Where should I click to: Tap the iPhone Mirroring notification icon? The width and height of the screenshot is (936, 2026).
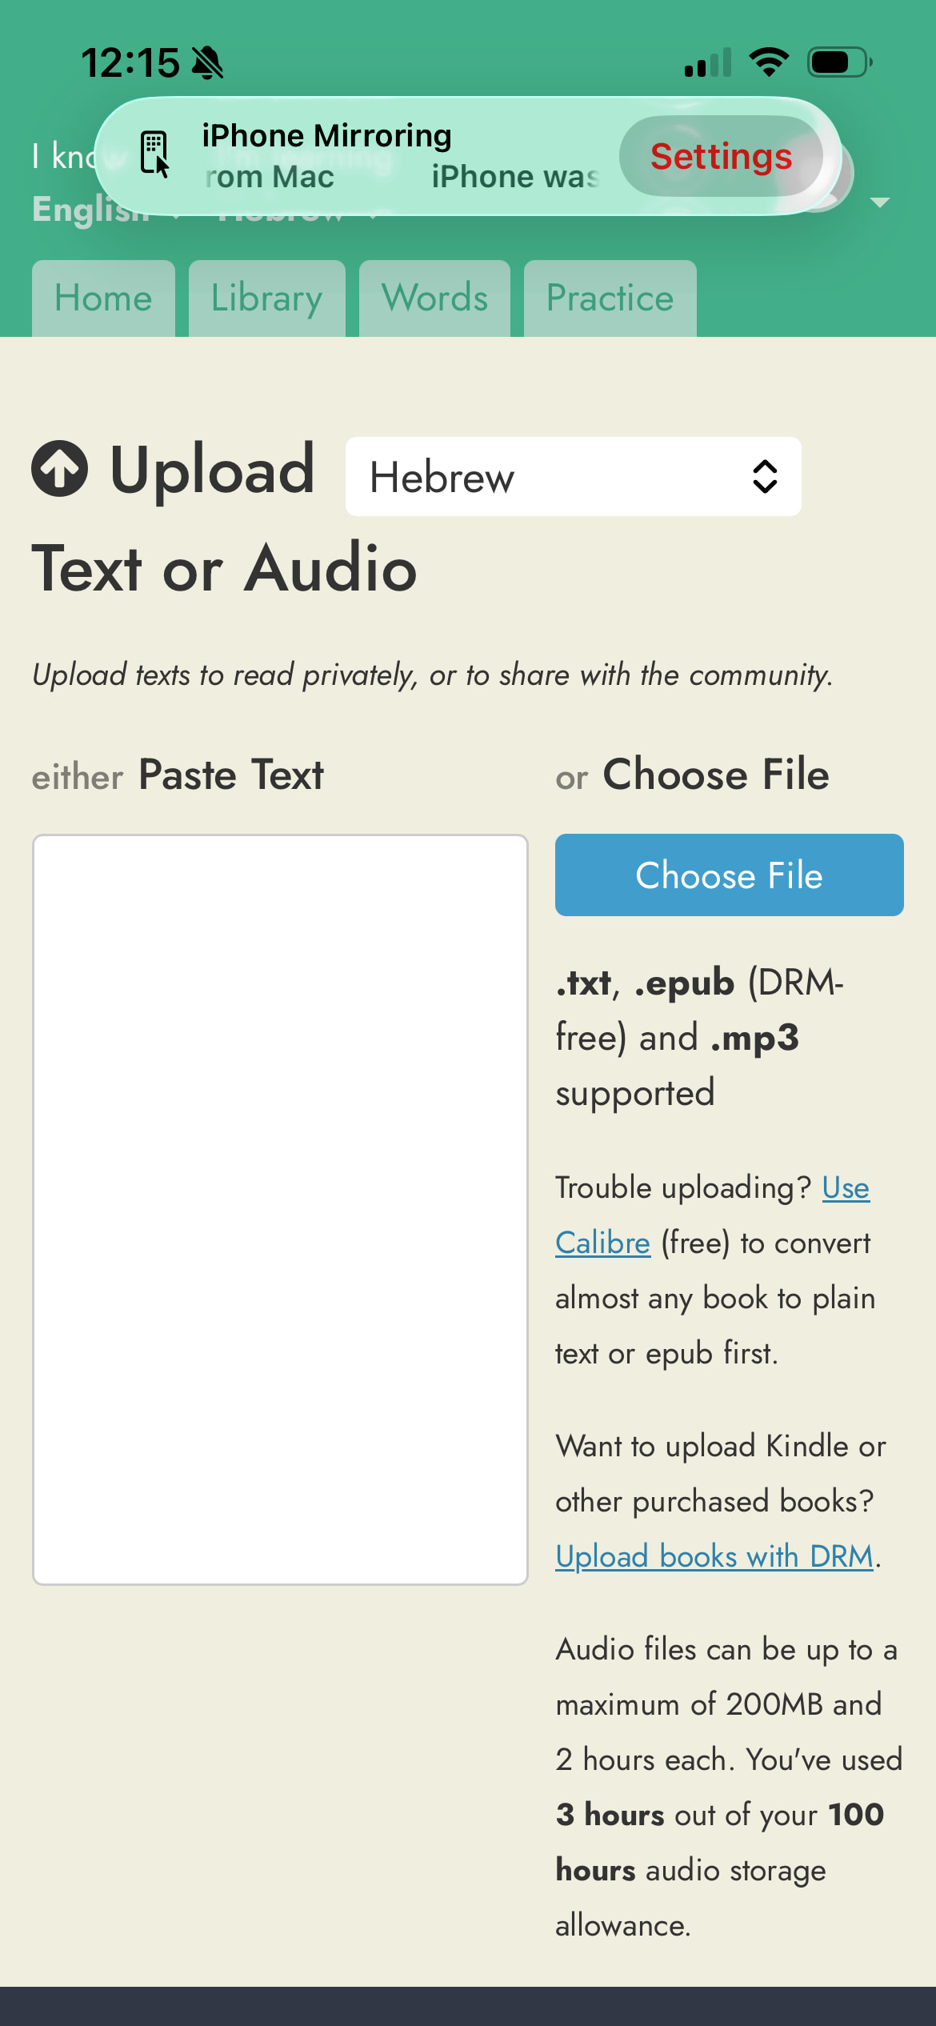(154, 153)
